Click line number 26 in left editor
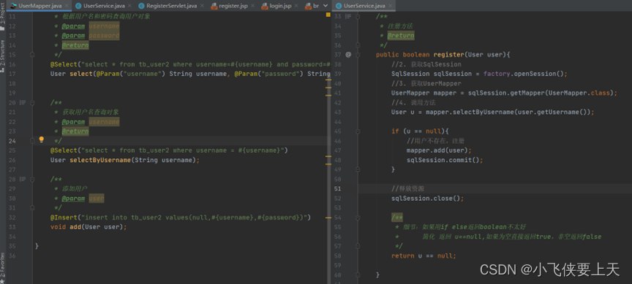Image resolution: width=632 pixels, height=284 pixels. click(12, 160)
